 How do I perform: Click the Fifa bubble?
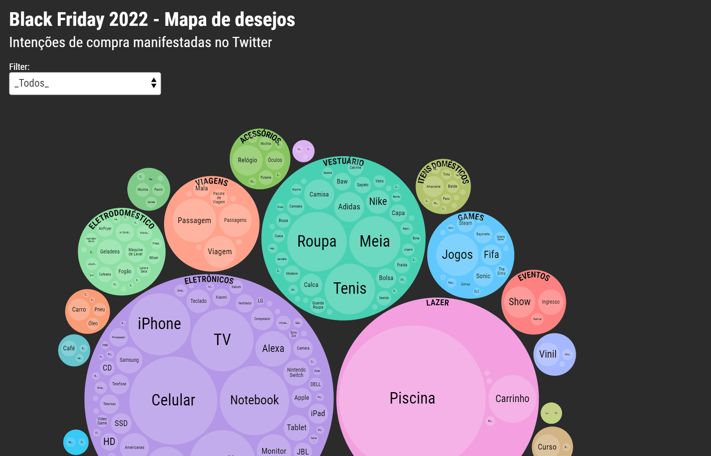coord(491,255)
